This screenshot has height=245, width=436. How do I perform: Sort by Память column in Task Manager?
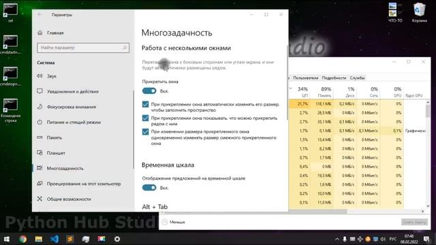coord(324,92)
